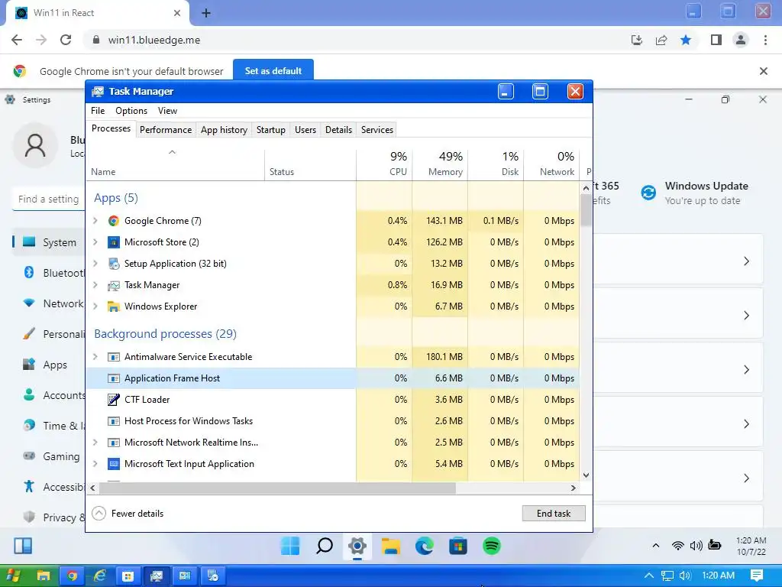Image resolution: width=782 pixels, height=587 pixels.
Task: Expand the Microsoft Network Realtime Ins... row
Action: 95,443
